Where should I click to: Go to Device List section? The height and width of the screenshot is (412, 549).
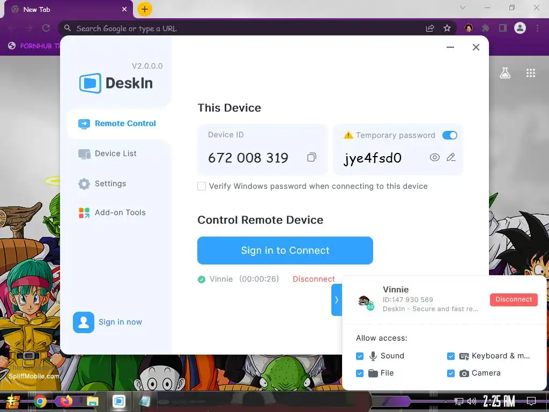click(107, 153)
